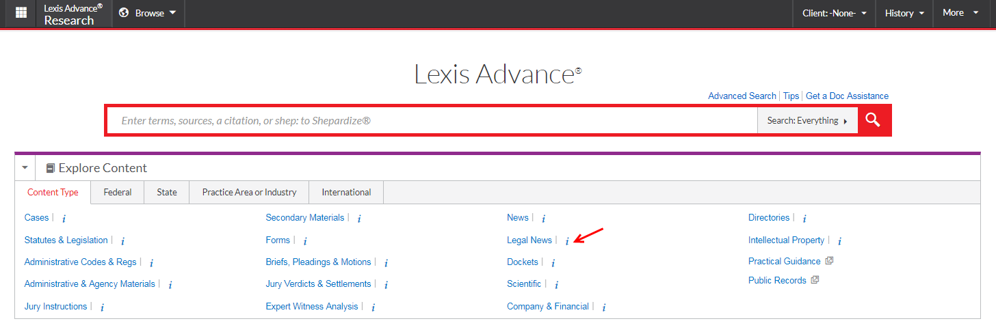Click external link icon beside Practical Guidance

tap(829, 261)
